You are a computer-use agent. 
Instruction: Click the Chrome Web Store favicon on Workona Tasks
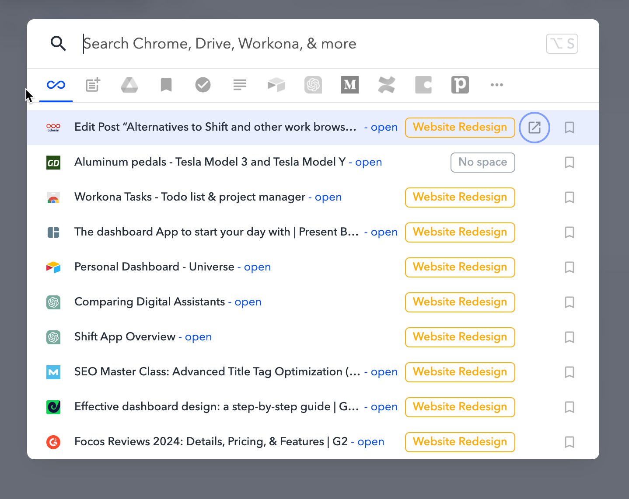click(53, 198)
